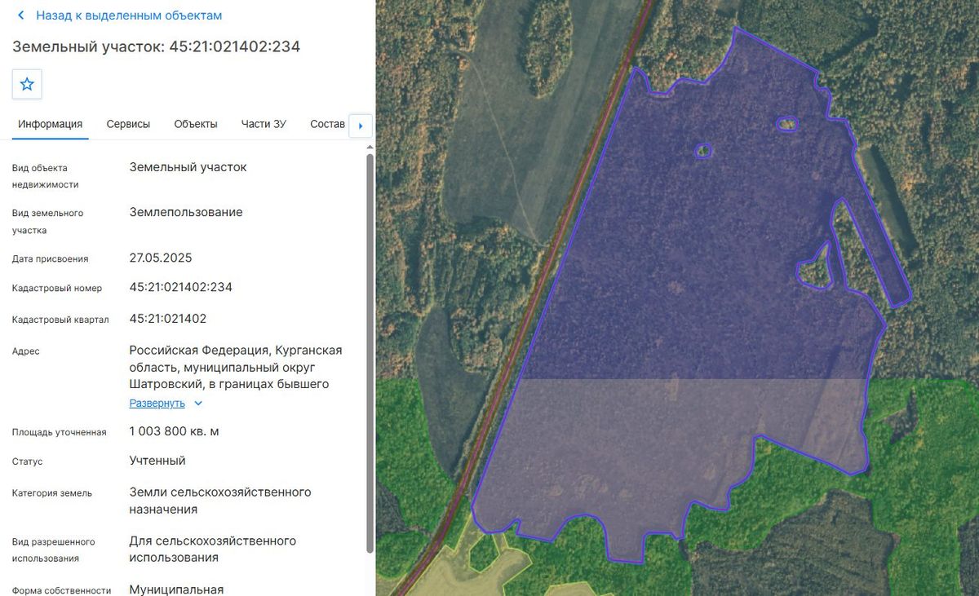Click the Землепользование value
979x596 pixels.
coord(186,212)
